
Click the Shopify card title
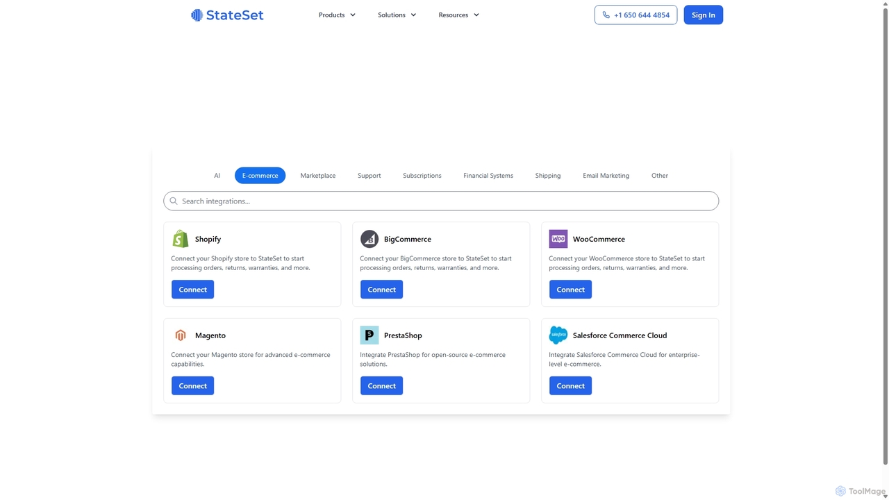208,239
